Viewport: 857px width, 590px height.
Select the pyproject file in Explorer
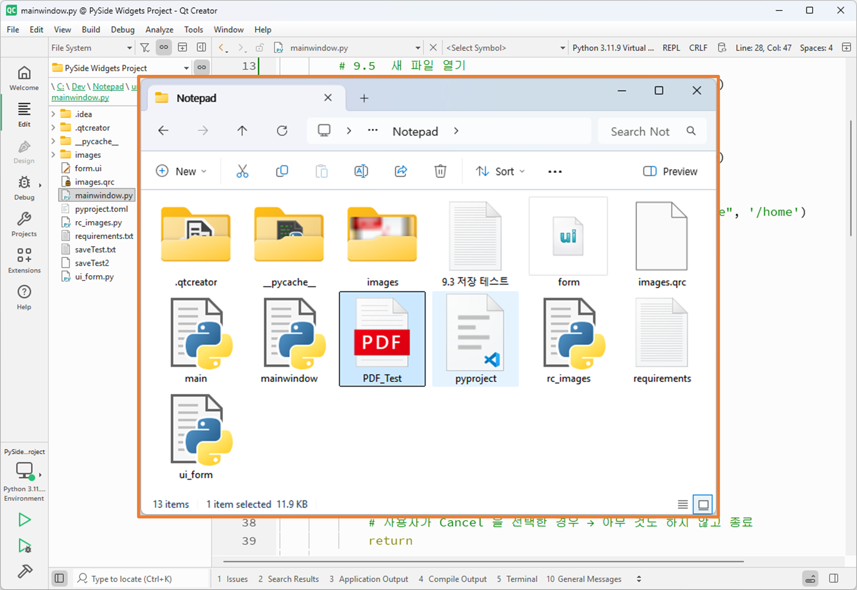click(476, 339)
